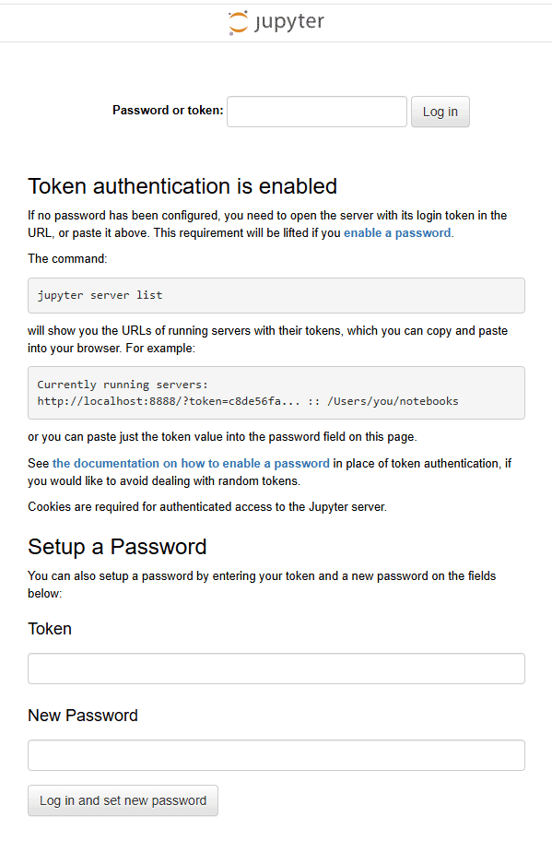Click the 'New Password' field label
The image size is (552, 841).
[x=83, y=716]
